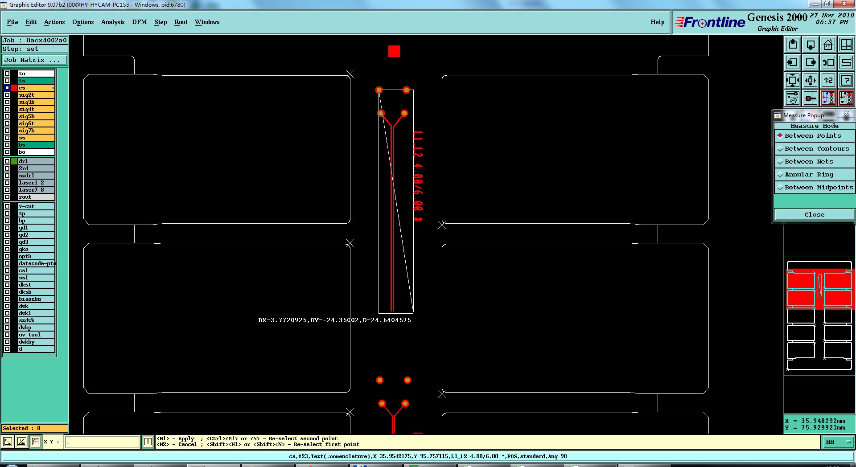Click Close in the Measure Popup
The width and height of the screenshot is (856, 467).
pyautogui.click(x=814, y=215)
